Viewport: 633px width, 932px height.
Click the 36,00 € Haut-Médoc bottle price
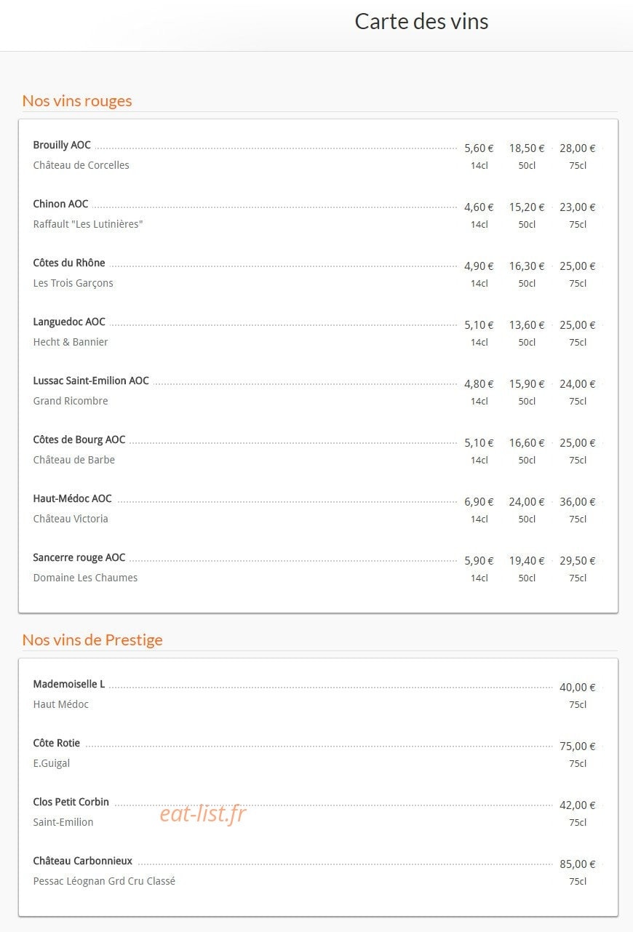pos(578,502)
